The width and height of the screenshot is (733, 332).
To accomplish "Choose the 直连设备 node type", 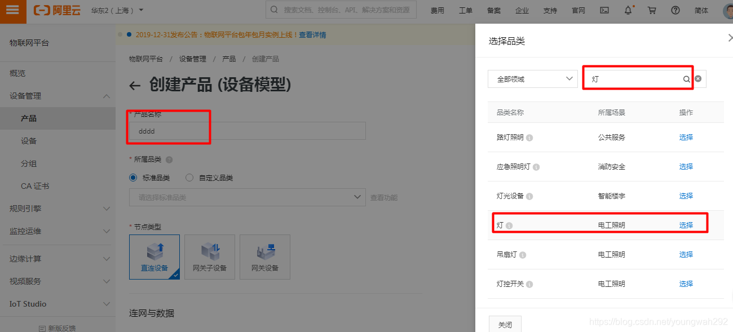I will point(154,257).
